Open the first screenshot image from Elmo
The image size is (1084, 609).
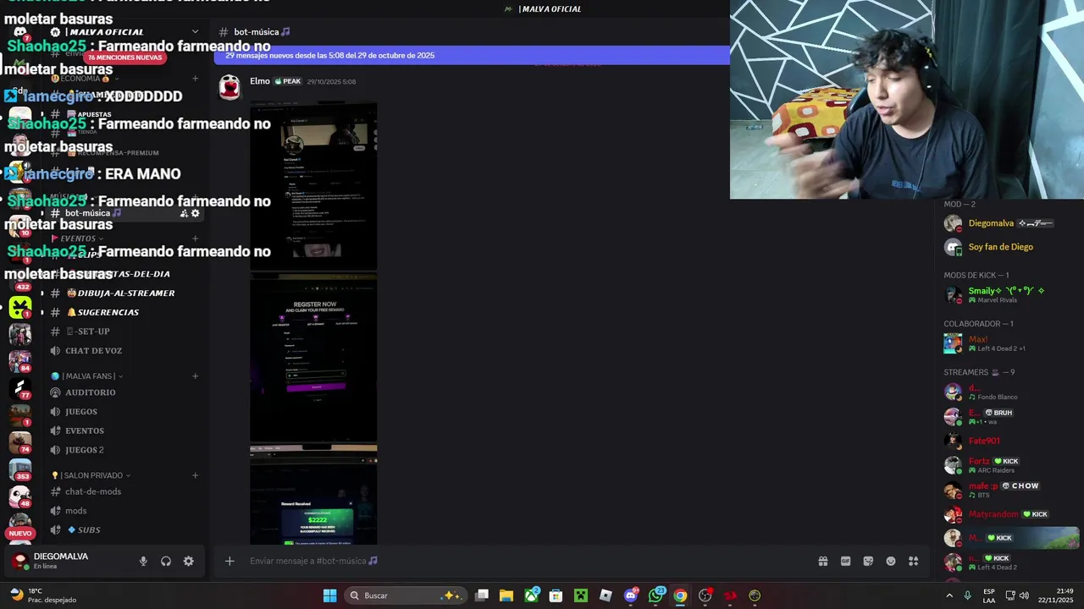pyautogui.click(x=313, y=186)
